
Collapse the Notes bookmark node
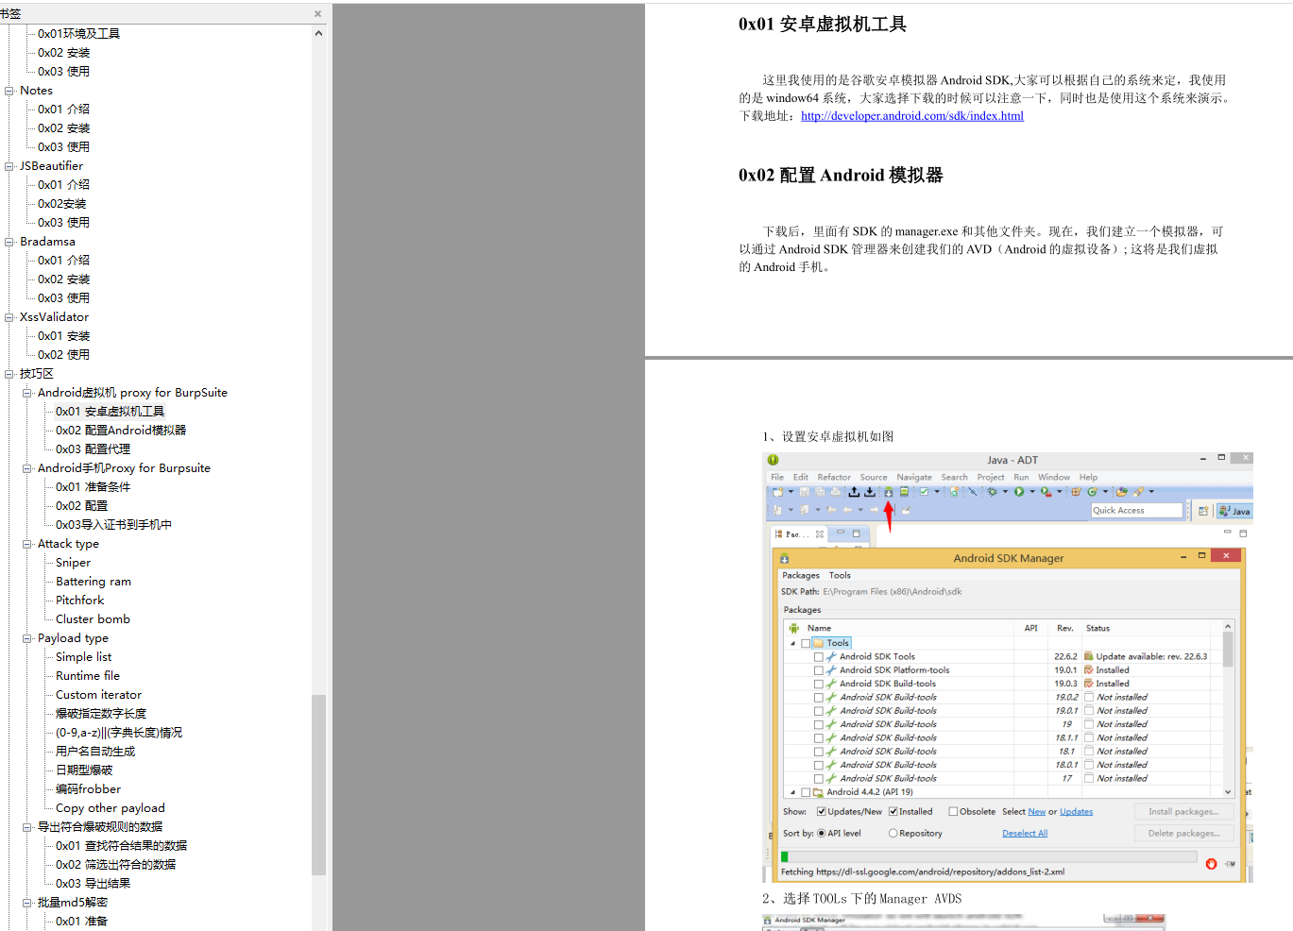9,91
